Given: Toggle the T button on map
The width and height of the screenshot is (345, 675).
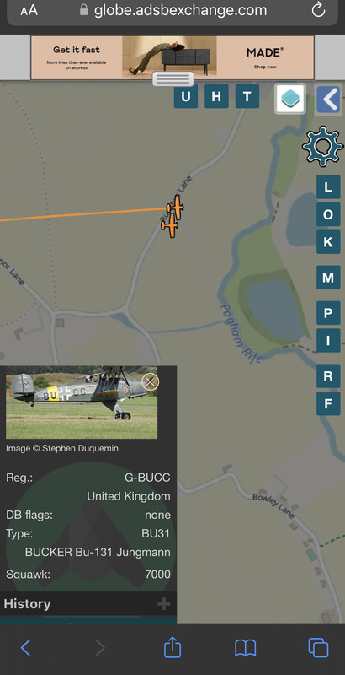Looking at the screenshot, I should click(247, 96).
